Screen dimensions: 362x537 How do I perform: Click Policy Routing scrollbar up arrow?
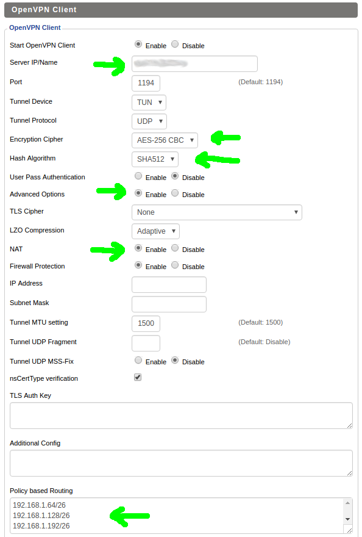pos(347,503)
